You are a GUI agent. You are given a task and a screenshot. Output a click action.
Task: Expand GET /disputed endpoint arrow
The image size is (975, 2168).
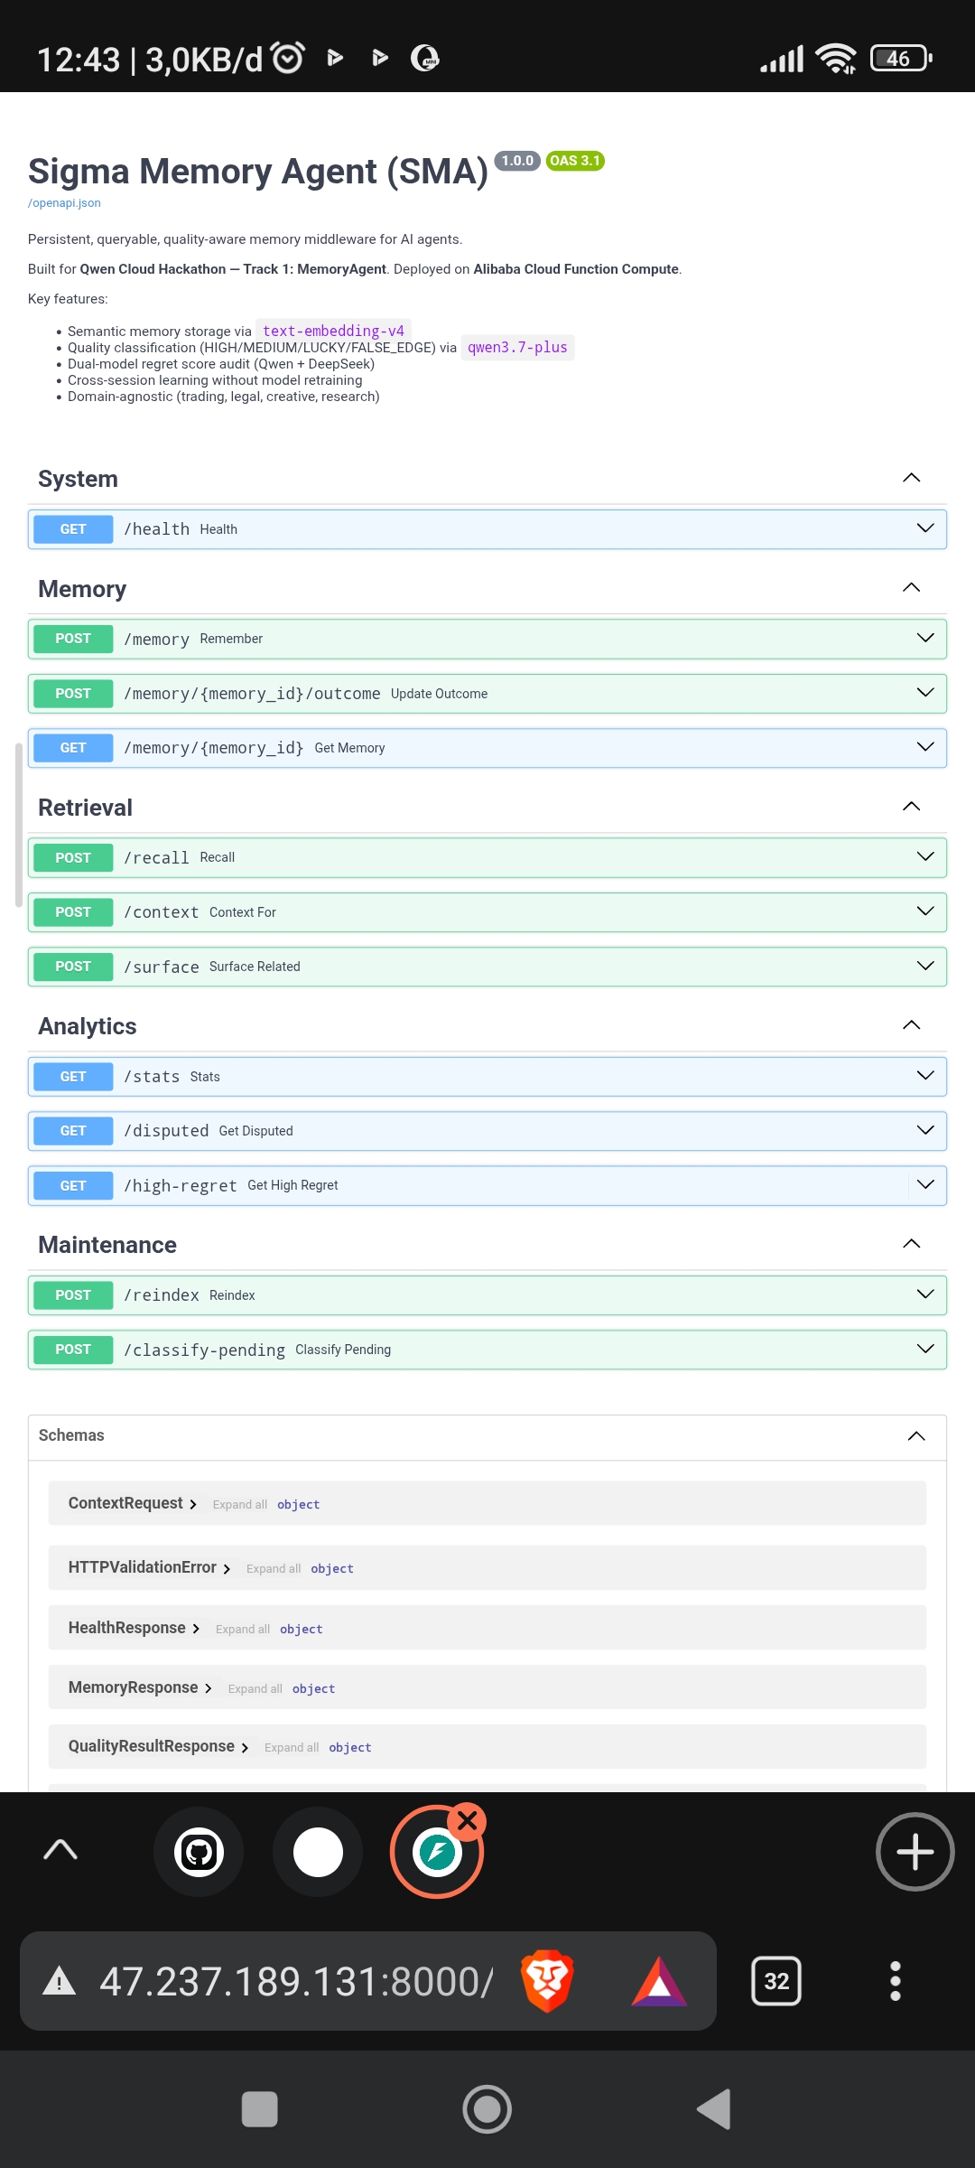[x=925, y=1130]
